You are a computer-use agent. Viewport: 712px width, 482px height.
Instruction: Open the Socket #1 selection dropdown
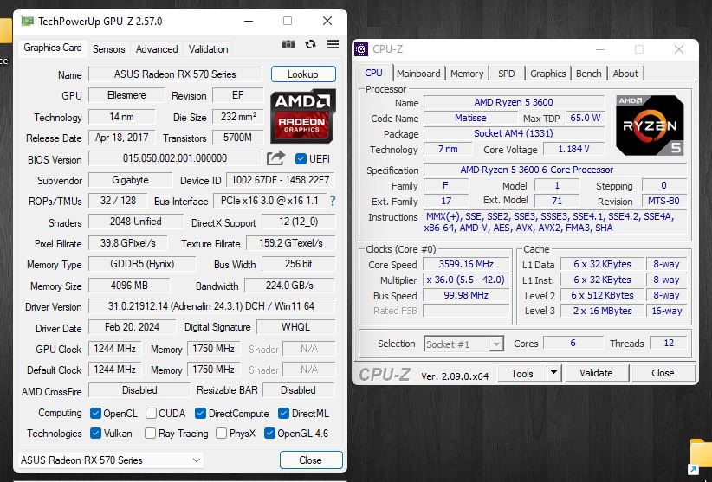[x=464, y=344]
